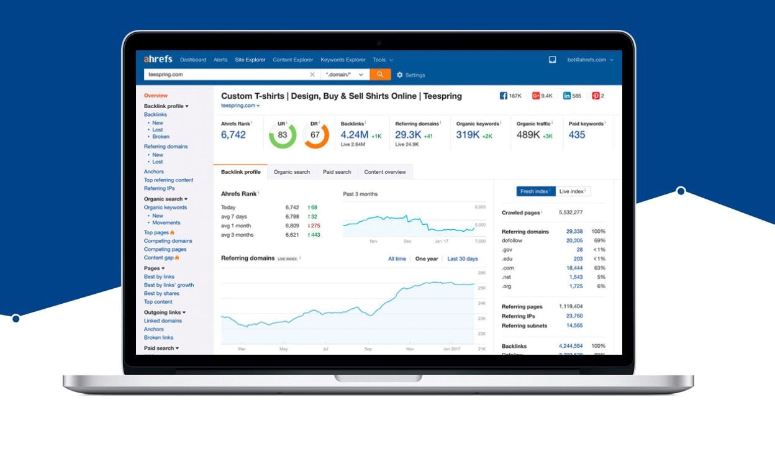The height and width of the screenshot is (451, 775).
Task: Click the info icon beside Crawled pages
Action: click(542, 212)
